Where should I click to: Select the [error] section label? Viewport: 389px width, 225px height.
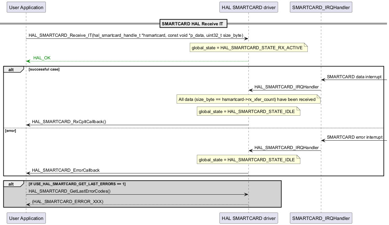tap(10, 131)
